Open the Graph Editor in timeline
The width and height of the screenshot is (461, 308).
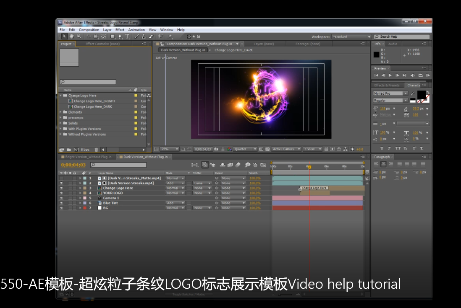[263, 165]
